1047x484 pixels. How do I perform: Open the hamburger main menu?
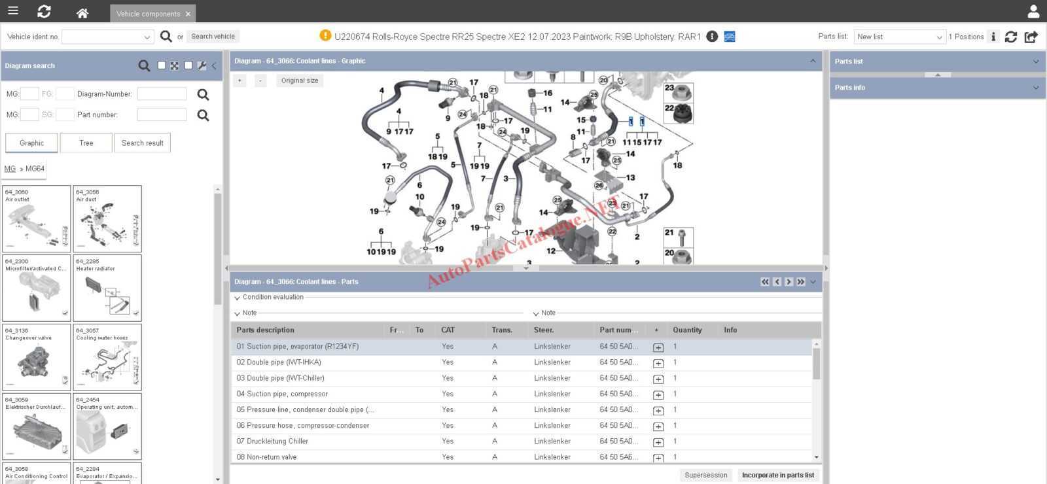coord(12,11)
